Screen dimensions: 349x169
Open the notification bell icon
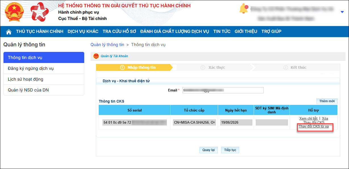click(x=244, y=9)
